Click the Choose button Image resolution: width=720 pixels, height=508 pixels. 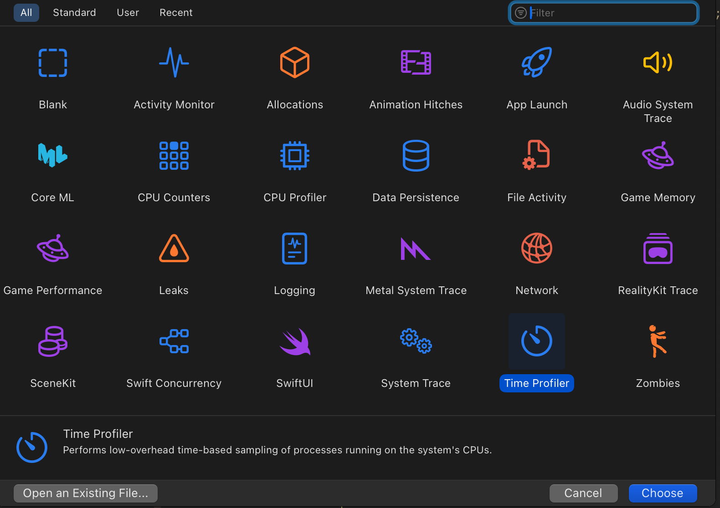pos(663,493)
